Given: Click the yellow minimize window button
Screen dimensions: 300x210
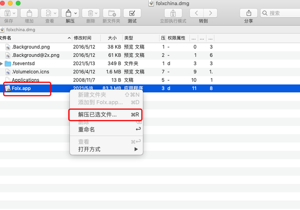Looking at the screenshot, I should click(11, 3).
